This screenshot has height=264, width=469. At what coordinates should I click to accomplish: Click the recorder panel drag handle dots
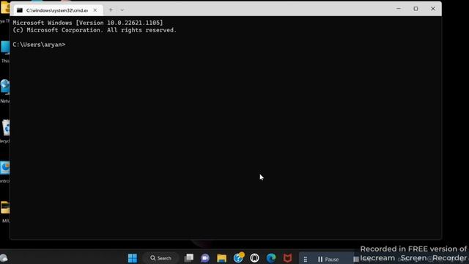point(306,259)
